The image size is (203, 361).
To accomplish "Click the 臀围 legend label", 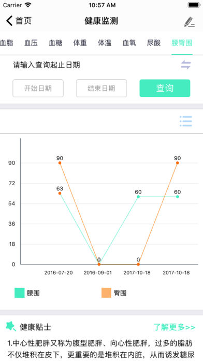I will click(120, 293).
